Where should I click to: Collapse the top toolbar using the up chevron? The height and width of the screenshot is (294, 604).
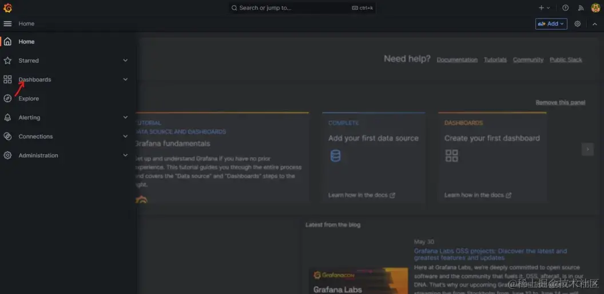tap(595, 24)
